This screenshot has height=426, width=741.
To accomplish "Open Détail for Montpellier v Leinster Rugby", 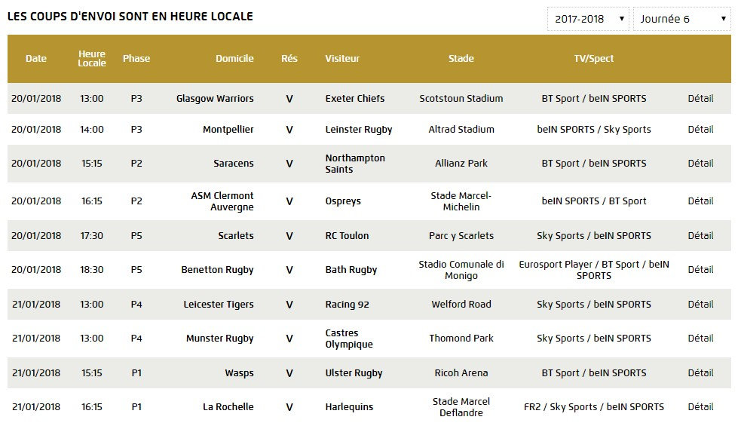I will [700, 129].
